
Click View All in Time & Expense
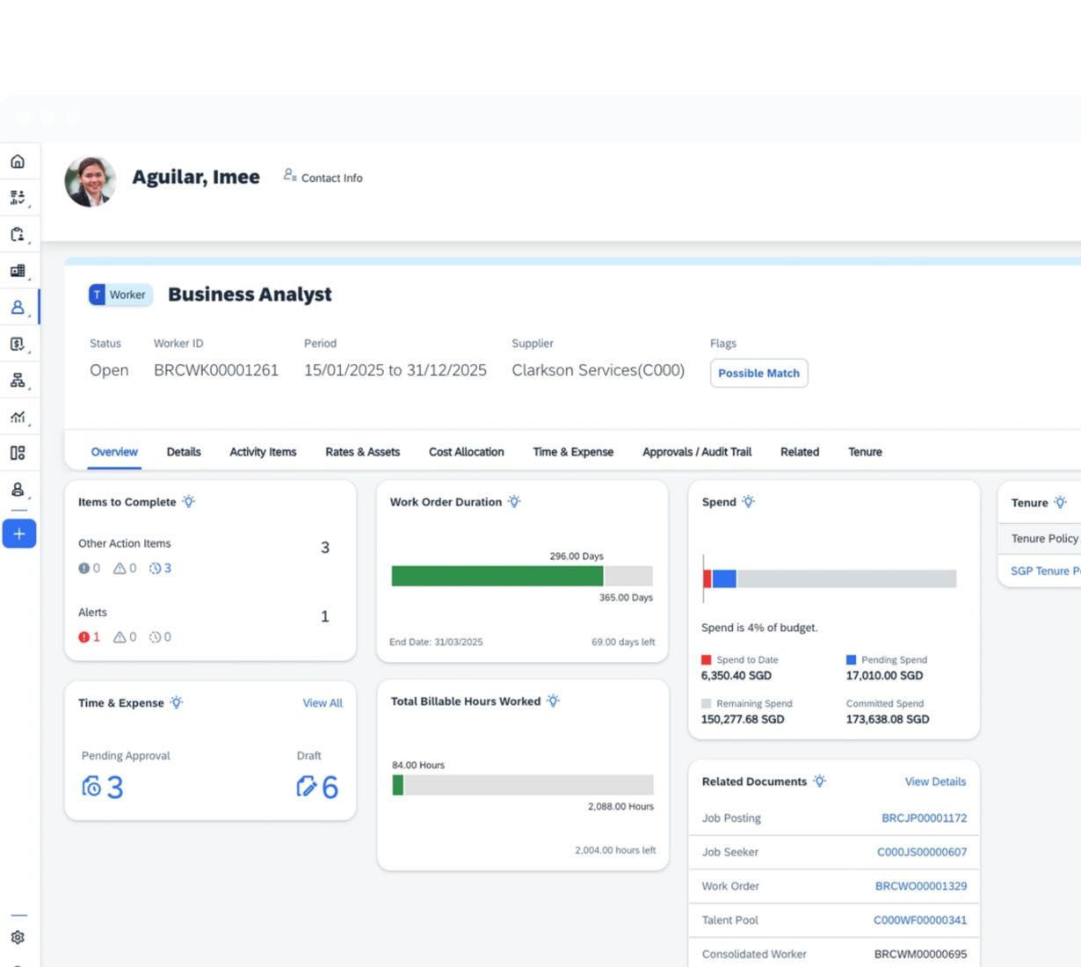[323, 703]
